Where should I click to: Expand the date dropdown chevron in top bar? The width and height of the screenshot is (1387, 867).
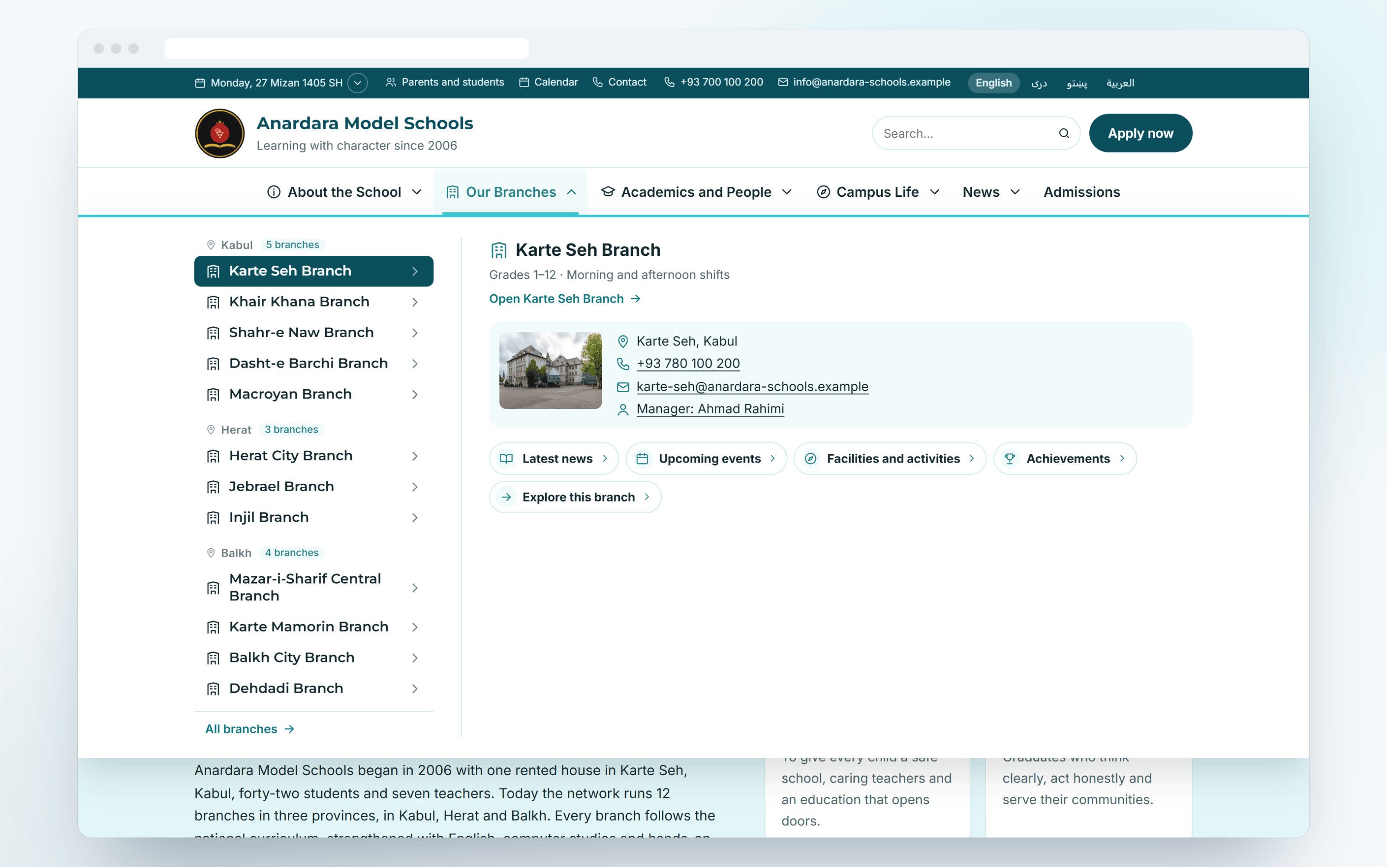coord(358,83)
